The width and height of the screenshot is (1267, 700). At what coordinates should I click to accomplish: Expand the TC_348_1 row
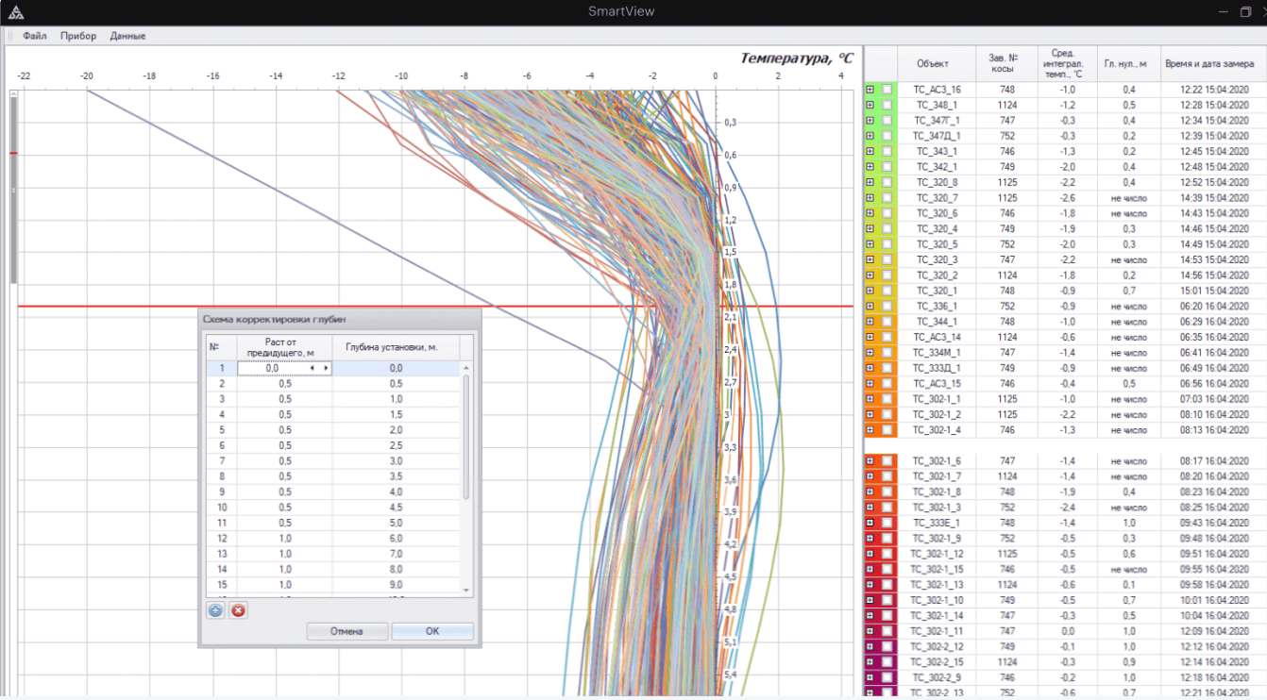pos(870,105)
